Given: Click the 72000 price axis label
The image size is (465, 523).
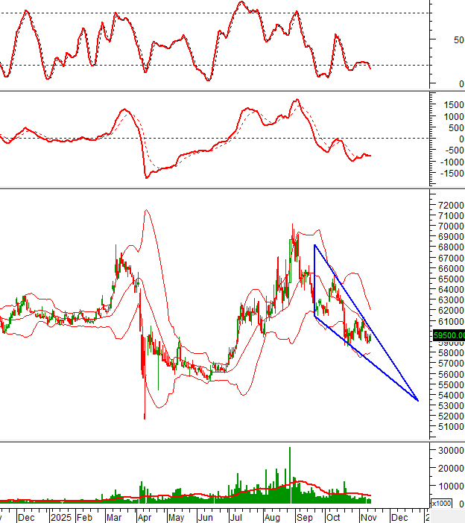Looking at the screenshot, I should 449,205.
